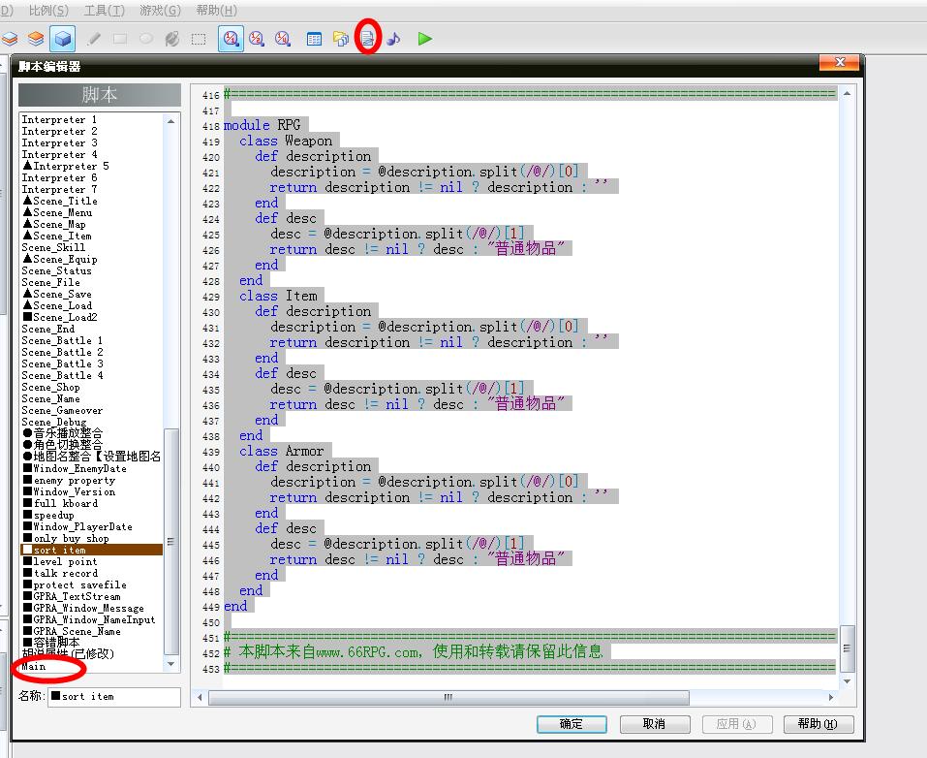Select the highlighted third map layer icon
The height and width of the screenshot is (758, 927).
62,39
